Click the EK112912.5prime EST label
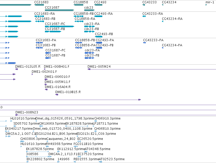Screen dimensions: 216x163 click(x=71, y=149)
